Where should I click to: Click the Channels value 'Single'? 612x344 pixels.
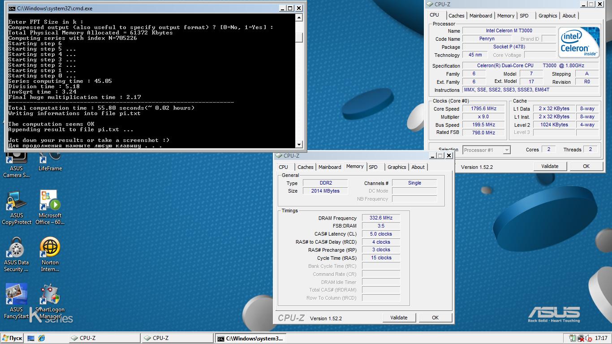pyautogui.click(x=414, y=183)
